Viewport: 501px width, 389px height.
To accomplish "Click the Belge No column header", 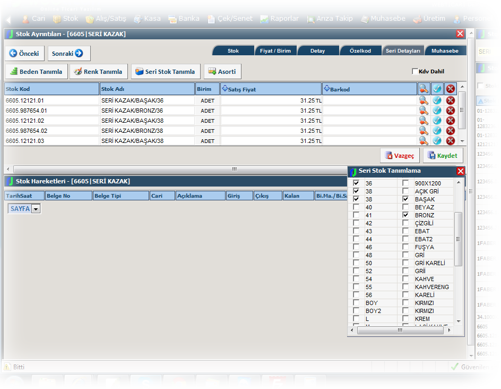I will [68, 196].
